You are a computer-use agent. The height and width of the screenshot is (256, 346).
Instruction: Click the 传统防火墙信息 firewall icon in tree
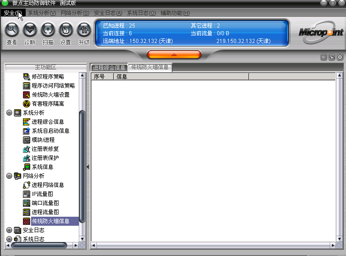27,221
